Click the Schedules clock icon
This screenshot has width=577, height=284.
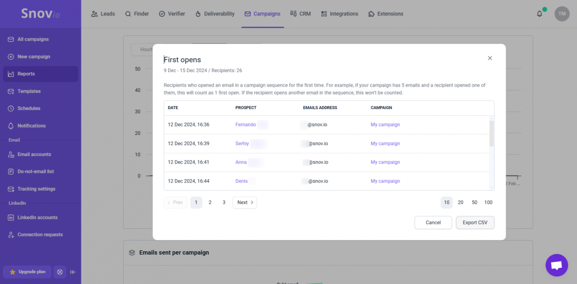click(x=11, y=109)
